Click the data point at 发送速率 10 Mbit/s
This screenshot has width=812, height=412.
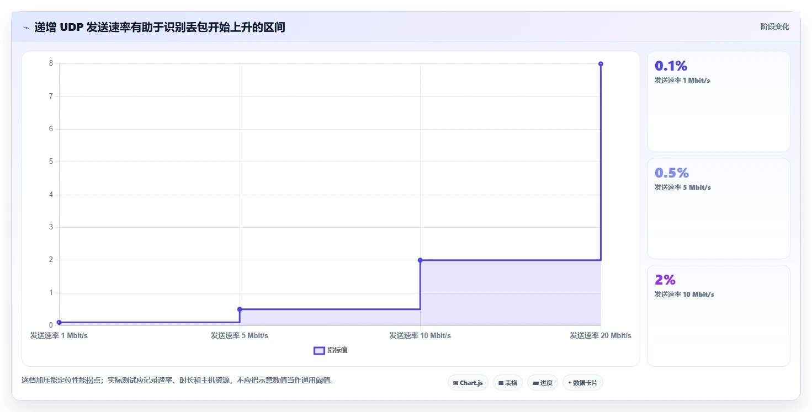pyautogui.click(x=420, y=260)
